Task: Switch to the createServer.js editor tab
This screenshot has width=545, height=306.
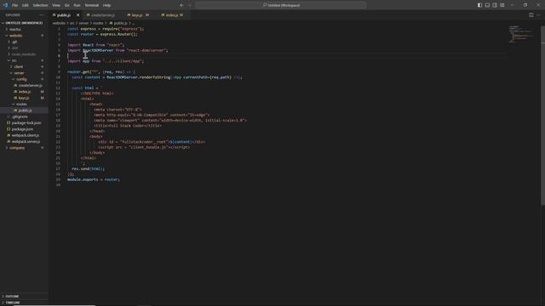Action: (x=103, y=15)
